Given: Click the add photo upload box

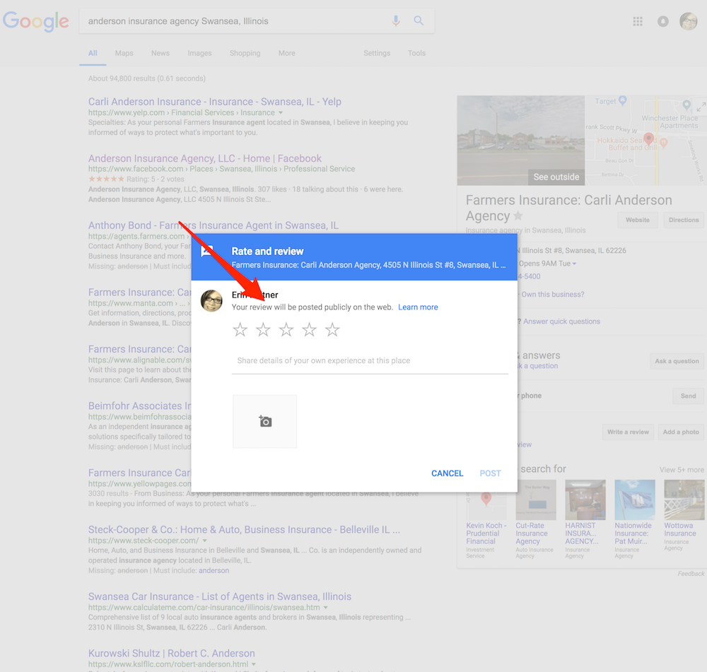Looking at the screenshot, I should pos(264,421).
